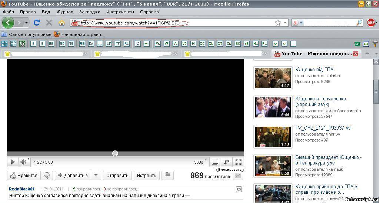Play the YouTube video
The height and width of the screenshot is (203, 380).
(x=13, y=162)
